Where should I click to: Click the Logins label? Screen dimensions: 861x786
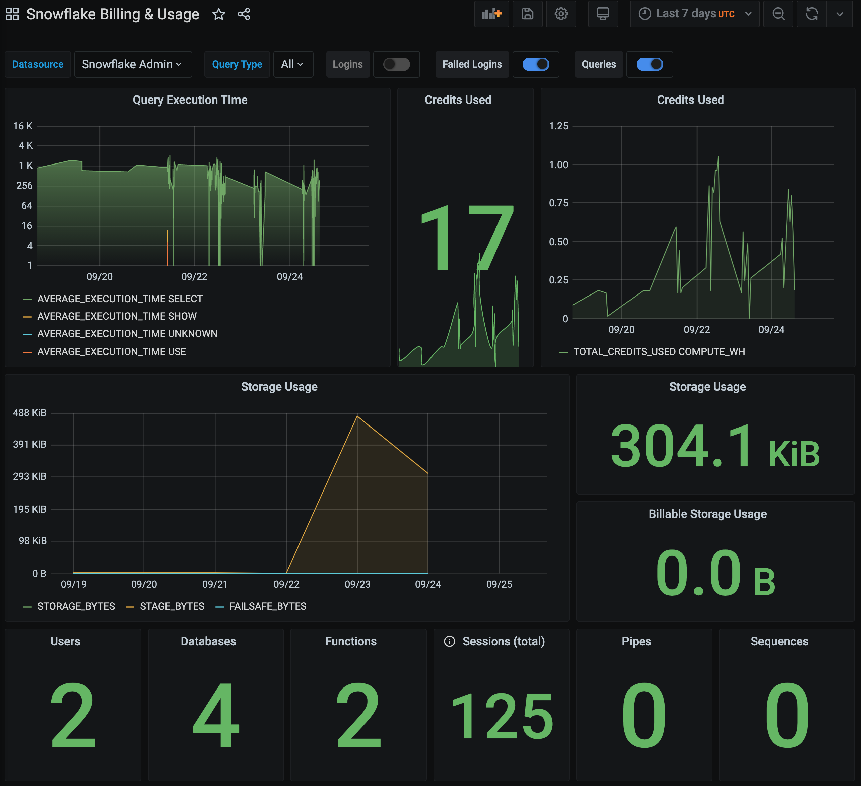[348, 65]
